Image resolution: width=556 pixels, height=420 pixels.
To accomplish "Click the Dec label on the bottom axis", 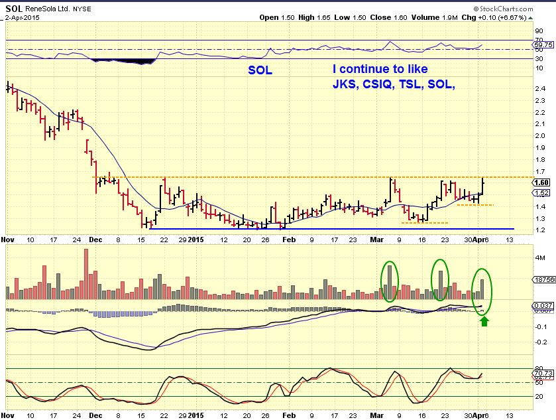I will [x=95, y=415].
